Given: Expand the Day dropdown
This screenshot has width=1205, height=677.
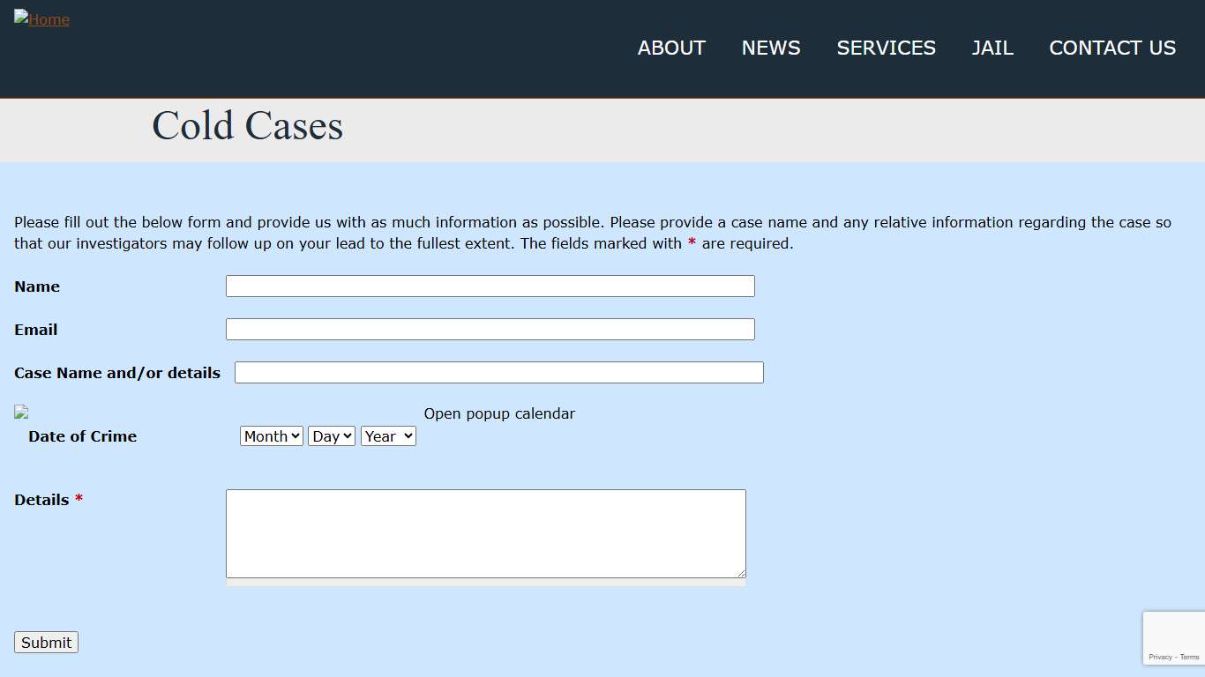Looking at the screenshot, I should (x=331, y=436).
